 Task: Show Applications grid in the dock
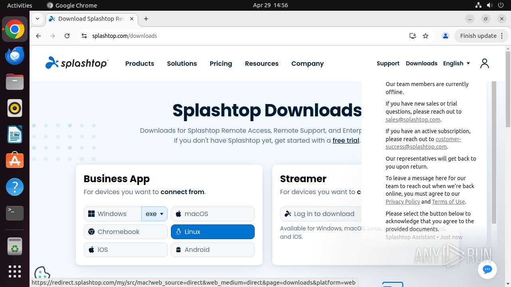pos(15,271)
